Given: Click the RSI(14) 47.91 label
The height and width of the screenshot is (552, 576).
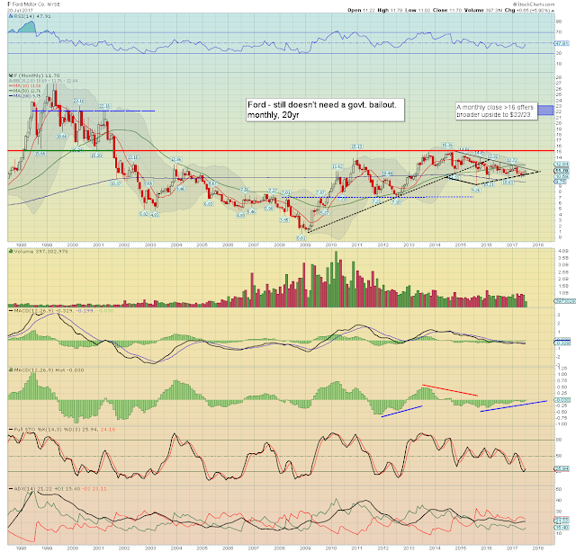Looking at the screenshot, I should (x=32, y=16).
